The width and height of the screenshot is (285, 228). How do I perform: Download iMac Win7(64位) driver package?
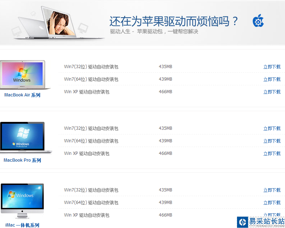[x=272, y=203]
